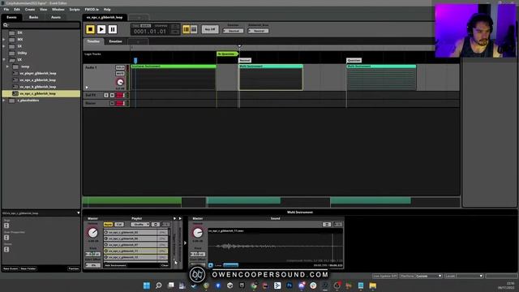The image size is (519, 292).
Task: Adjust Audio 1 track volume knob
Action: pyautogui.click(x=120, y=82)
